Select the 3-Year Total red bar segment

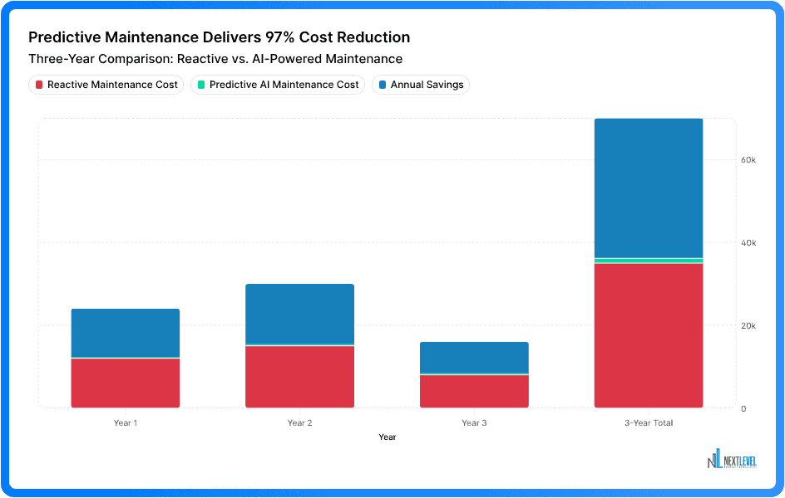click(649, 335)
